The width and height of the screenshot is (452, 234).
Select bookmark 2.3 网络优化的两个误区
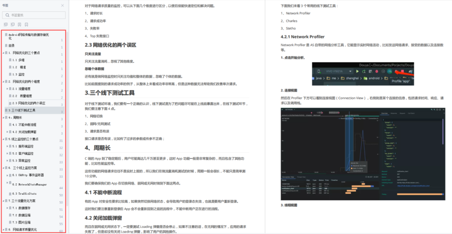tap(29, 103)
